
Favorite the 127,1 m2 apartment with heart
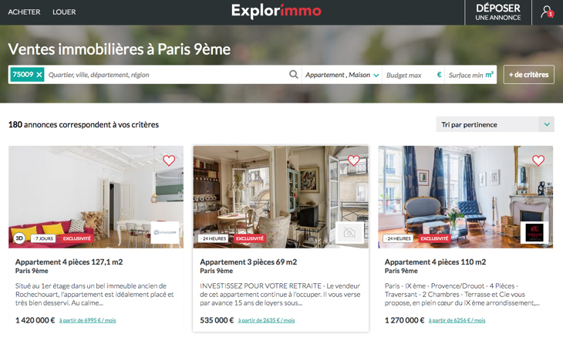click(169, 160)
